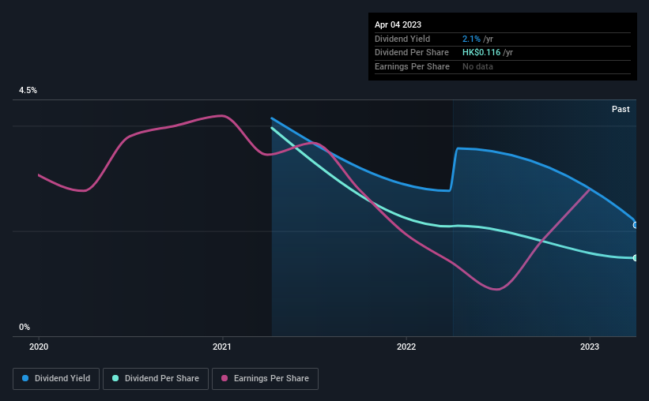Click the teal dot in Dividend Per Share legend
Viewport: 649px width, 401px height.
pos(115,378)
